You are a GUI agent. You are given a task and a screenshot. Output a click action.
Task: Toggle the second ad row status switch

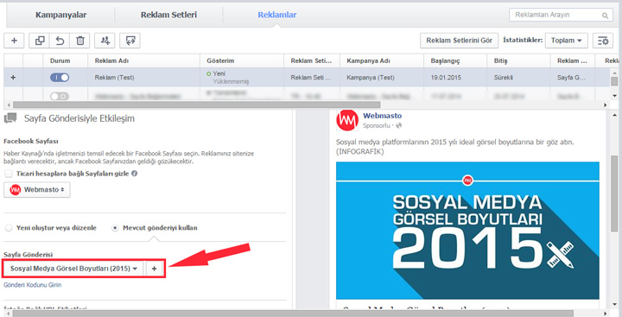coord(60,96)
